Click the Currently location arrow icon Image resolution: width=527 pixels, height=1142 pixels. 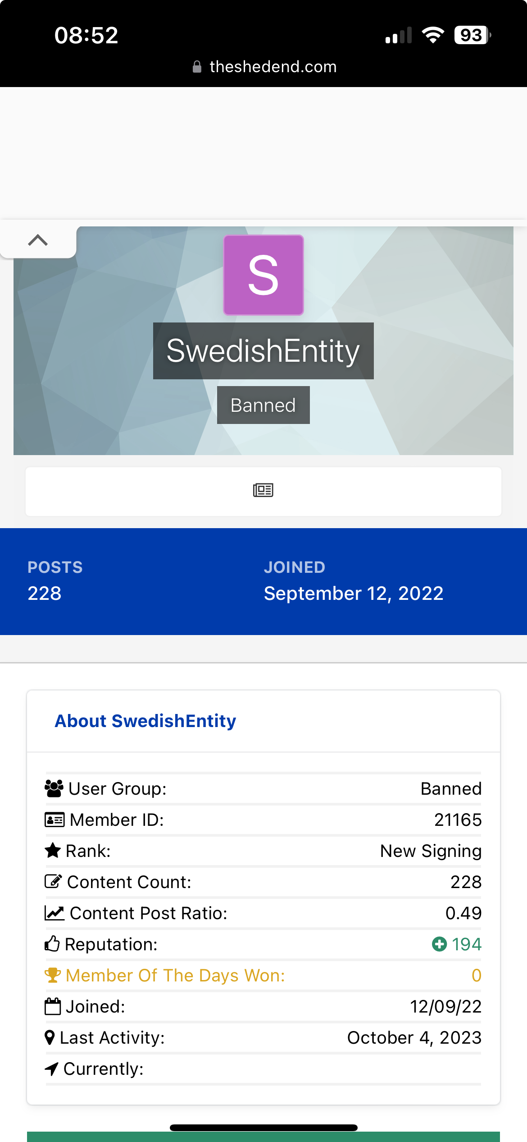pyautogui.click(x=51, y=1069)
